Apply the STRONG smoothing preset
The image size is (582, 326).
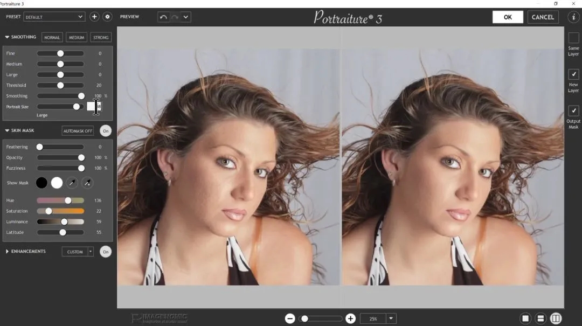(101, 38)
